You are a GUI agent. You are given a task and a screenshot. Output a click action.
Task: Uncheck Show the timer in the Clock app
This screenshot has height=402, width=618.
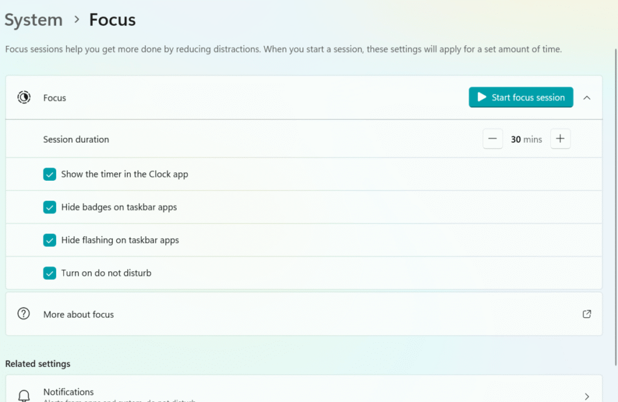pos(50,174)
